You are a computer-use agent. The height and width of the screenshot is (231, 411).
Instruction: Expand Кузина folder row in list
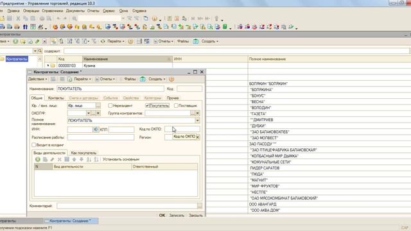(48, 65)
